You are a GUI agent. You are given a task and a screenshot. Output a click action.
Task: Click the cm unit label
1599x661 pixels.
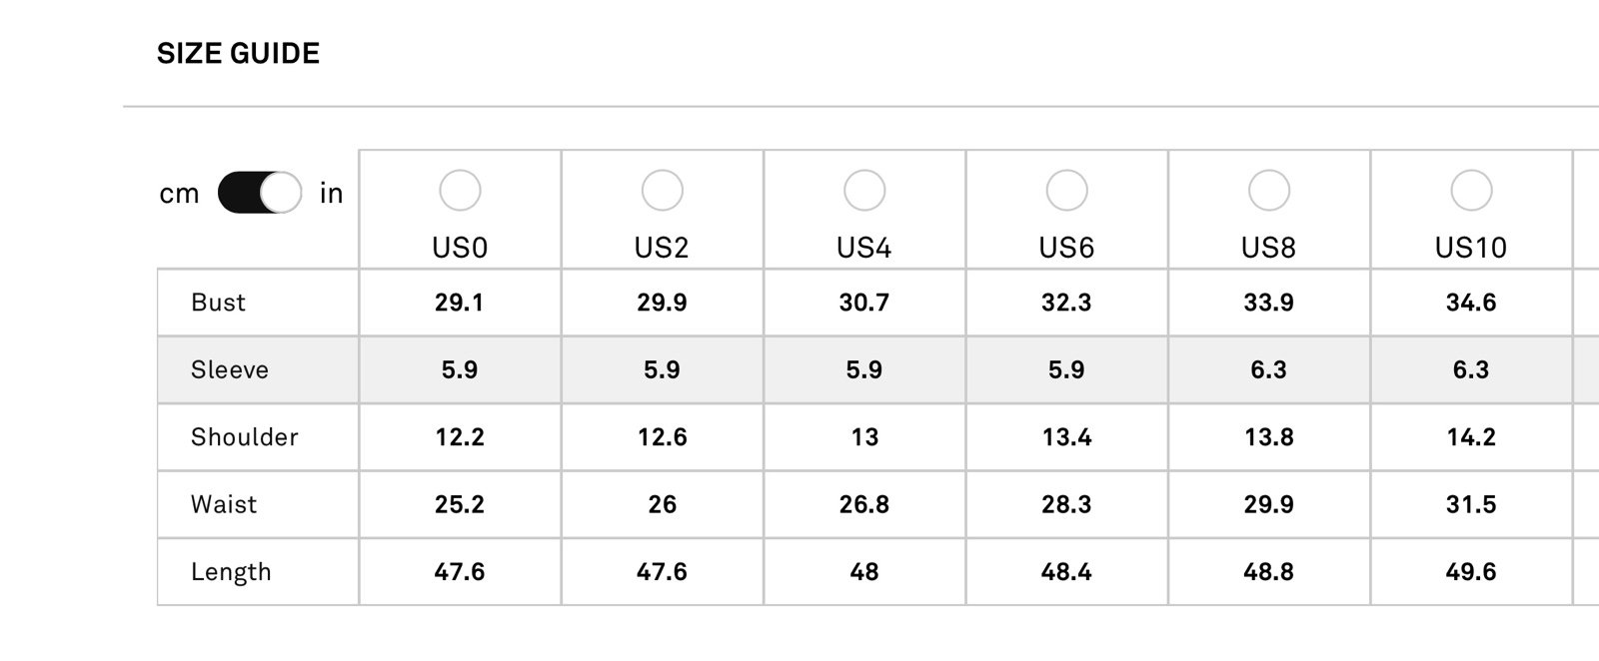pyautogui.click(x=179, y=194)
